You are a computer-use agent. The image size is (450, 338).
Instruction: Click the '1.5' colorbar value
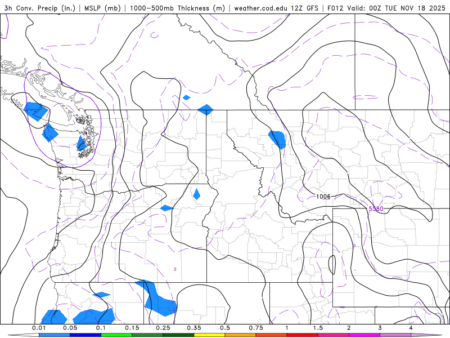[x=318, y=328]
